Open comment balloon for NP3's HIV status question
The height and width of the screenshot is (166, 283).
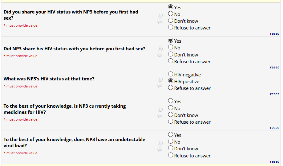click(160, 86)
